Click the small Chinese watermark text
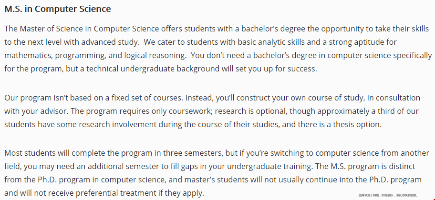The width and height of the screenshot is (435, 200). (390, 195)
